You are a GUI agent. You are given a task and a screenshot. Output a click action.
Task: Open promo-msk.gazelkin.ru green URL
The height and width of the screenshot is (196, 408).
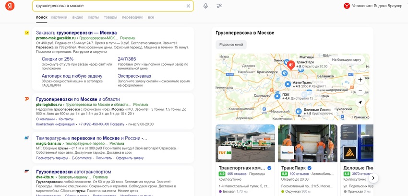point(56,38)
